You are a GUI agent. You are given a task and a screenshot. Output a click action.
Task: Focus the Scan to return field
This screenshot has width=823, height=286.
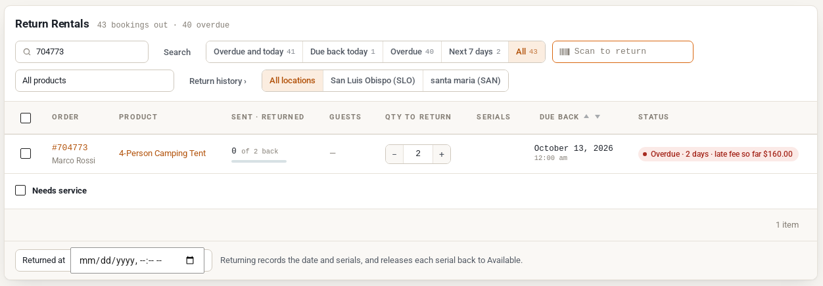point(623,52)
